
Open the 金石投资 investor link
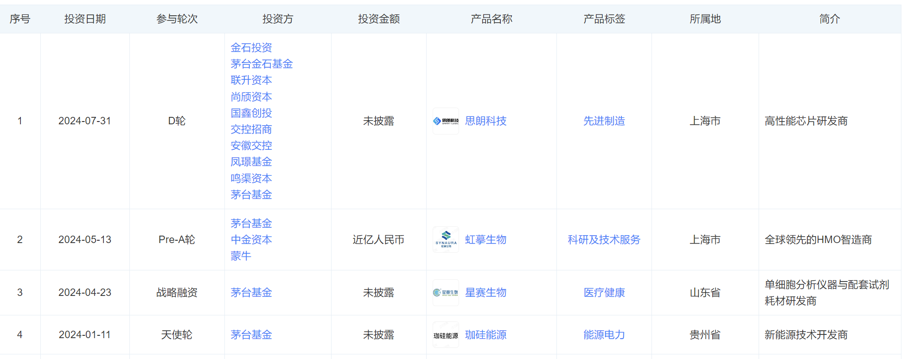[x=251, y=48]
